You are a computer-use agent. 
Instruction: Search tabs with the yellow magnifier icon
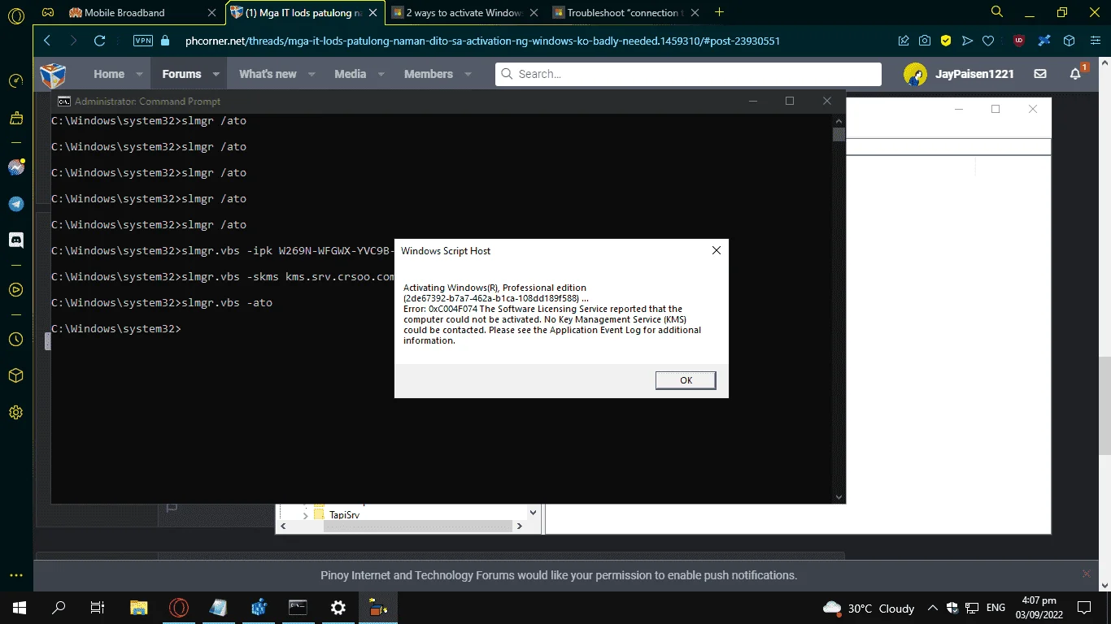coord(997,12)
